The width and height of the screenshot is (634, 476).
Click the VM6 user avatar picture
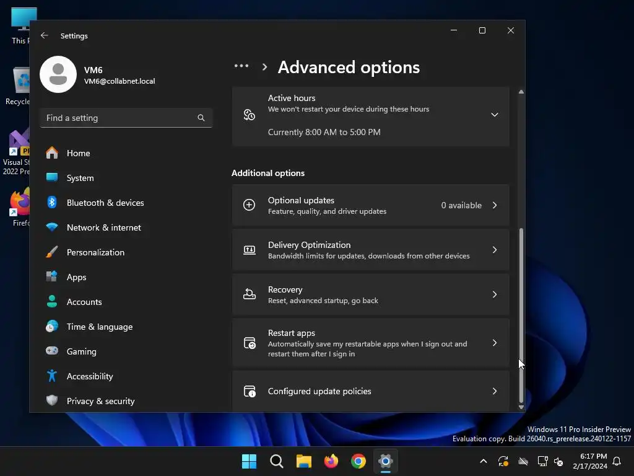click(58, 74)
